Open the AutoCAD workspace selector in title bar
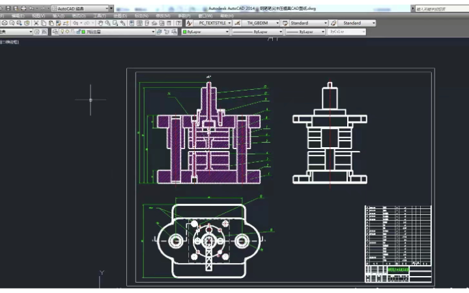This screenshot has width=469, height=293. pyautogui.click(x=80, y=8)
